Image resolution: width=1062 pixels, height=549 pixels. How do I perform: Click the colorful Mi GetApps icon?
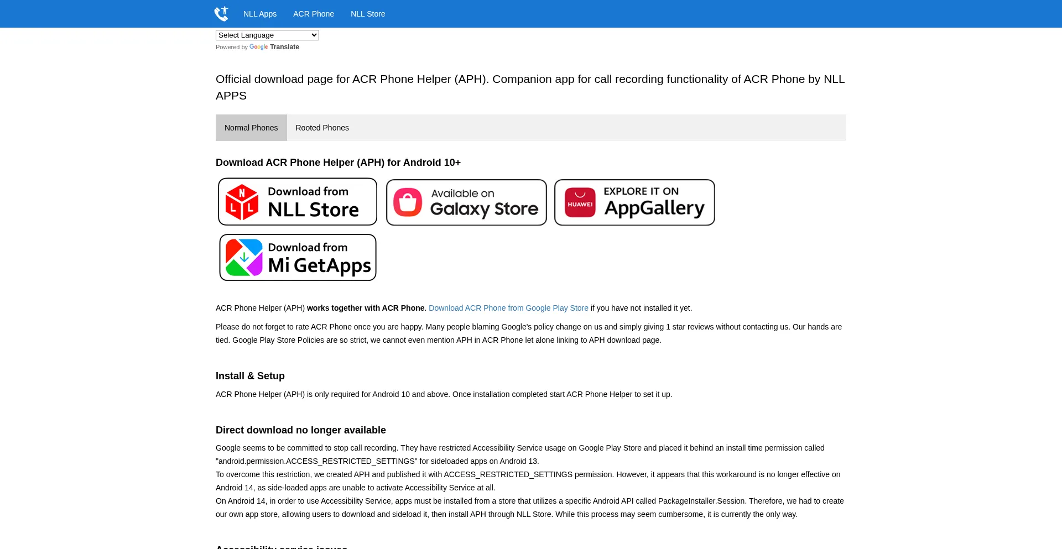244,258
